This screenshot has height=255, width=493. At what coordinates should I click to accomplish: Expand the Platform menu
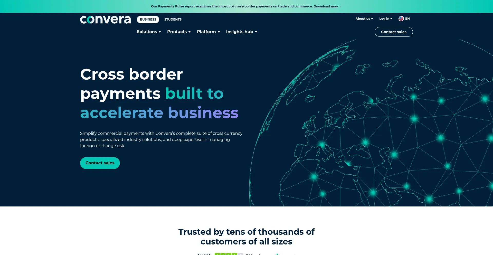pos(208,32)
